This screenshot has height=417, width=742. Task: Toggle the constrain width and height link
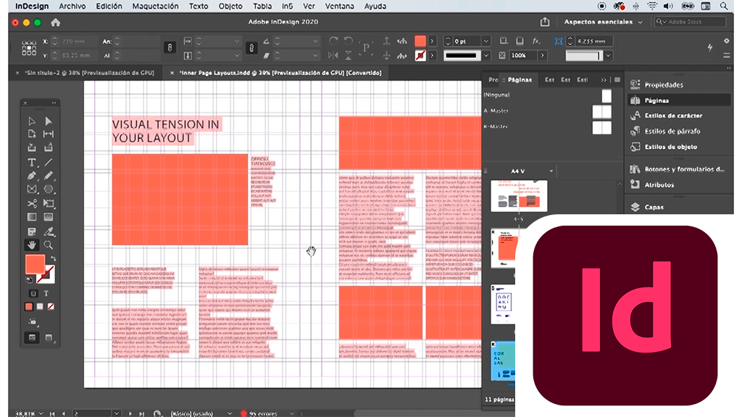170,48
